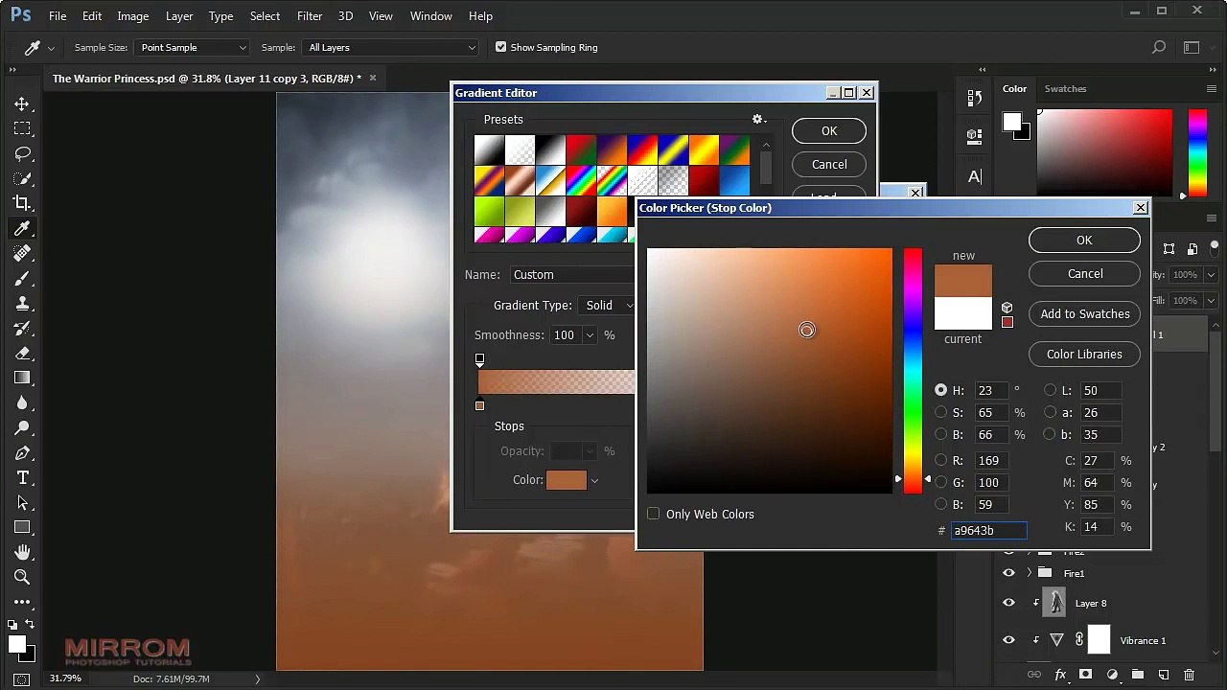
Task: Select the Zoom tool
Action: tap(22, 577)
